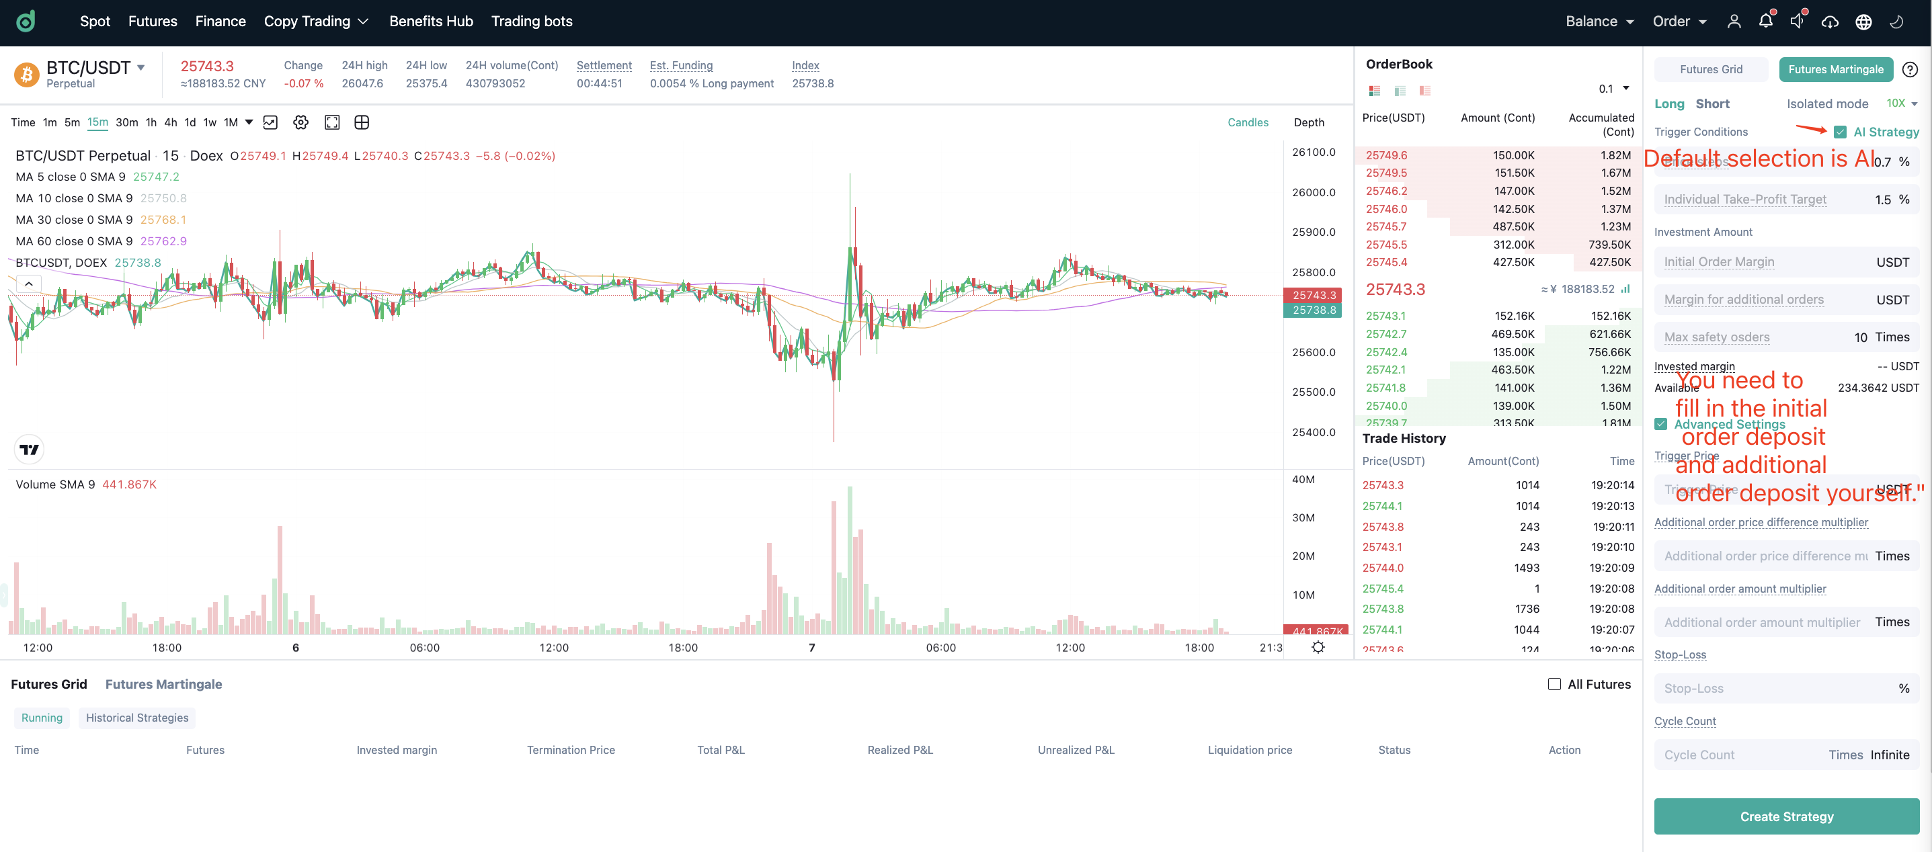
Task: Click the Isolated mode label
Action: point(1826,103)
